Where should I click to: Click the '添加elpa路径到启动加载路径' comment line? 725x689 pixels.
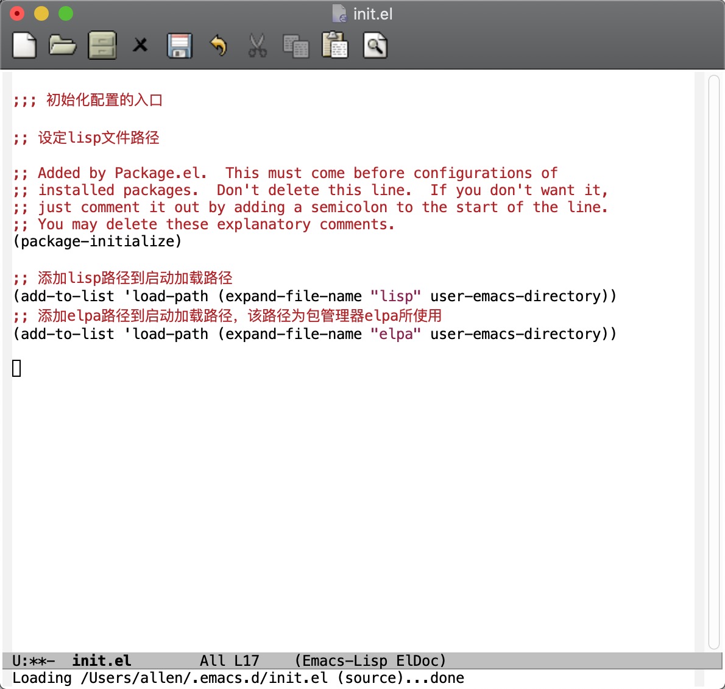click(x=227, y=316)
